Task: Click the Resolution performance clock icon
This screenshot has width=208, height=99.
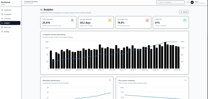Action: pyautogui.click(x=110, y=80)
